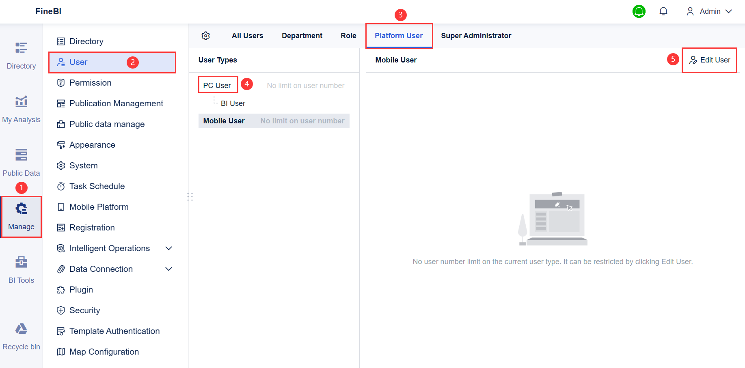
Task: Open the Recycle bin
Action: 21,336
